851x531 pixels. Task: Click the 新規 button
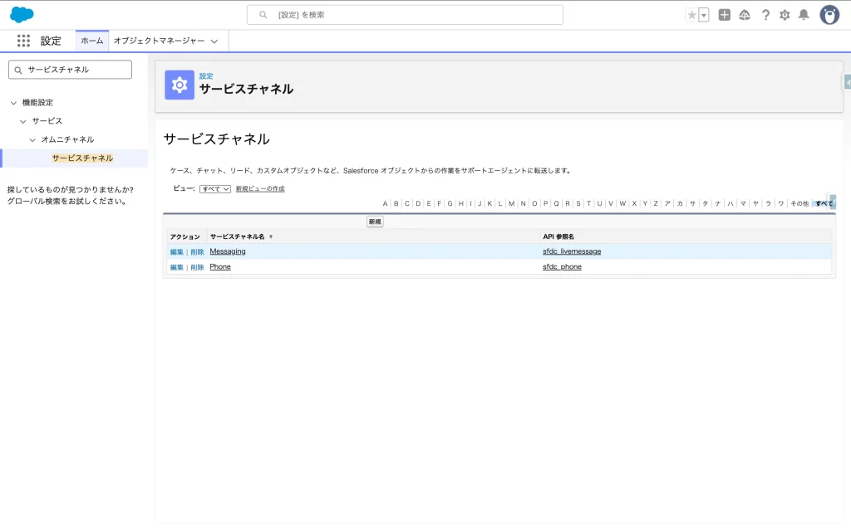[375, 222]
